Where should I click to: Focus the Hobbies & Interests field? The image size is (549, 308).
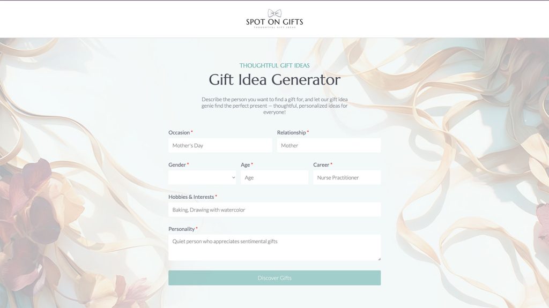pyautogui.click(x=274, y=209)
